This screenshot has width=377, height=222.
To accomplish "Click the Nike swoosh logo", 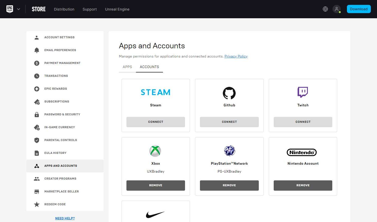I will pyautogui.click(x=155, y=215).
